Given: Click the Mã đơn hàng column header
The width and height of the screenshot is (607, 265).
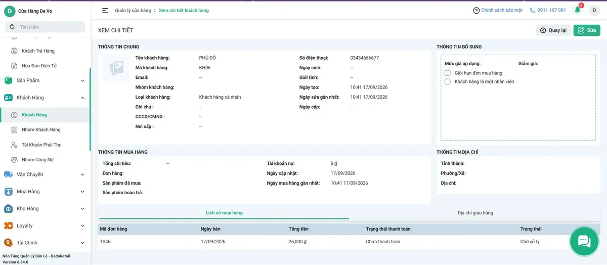Looking at the screenshot, I should (113, 229).
